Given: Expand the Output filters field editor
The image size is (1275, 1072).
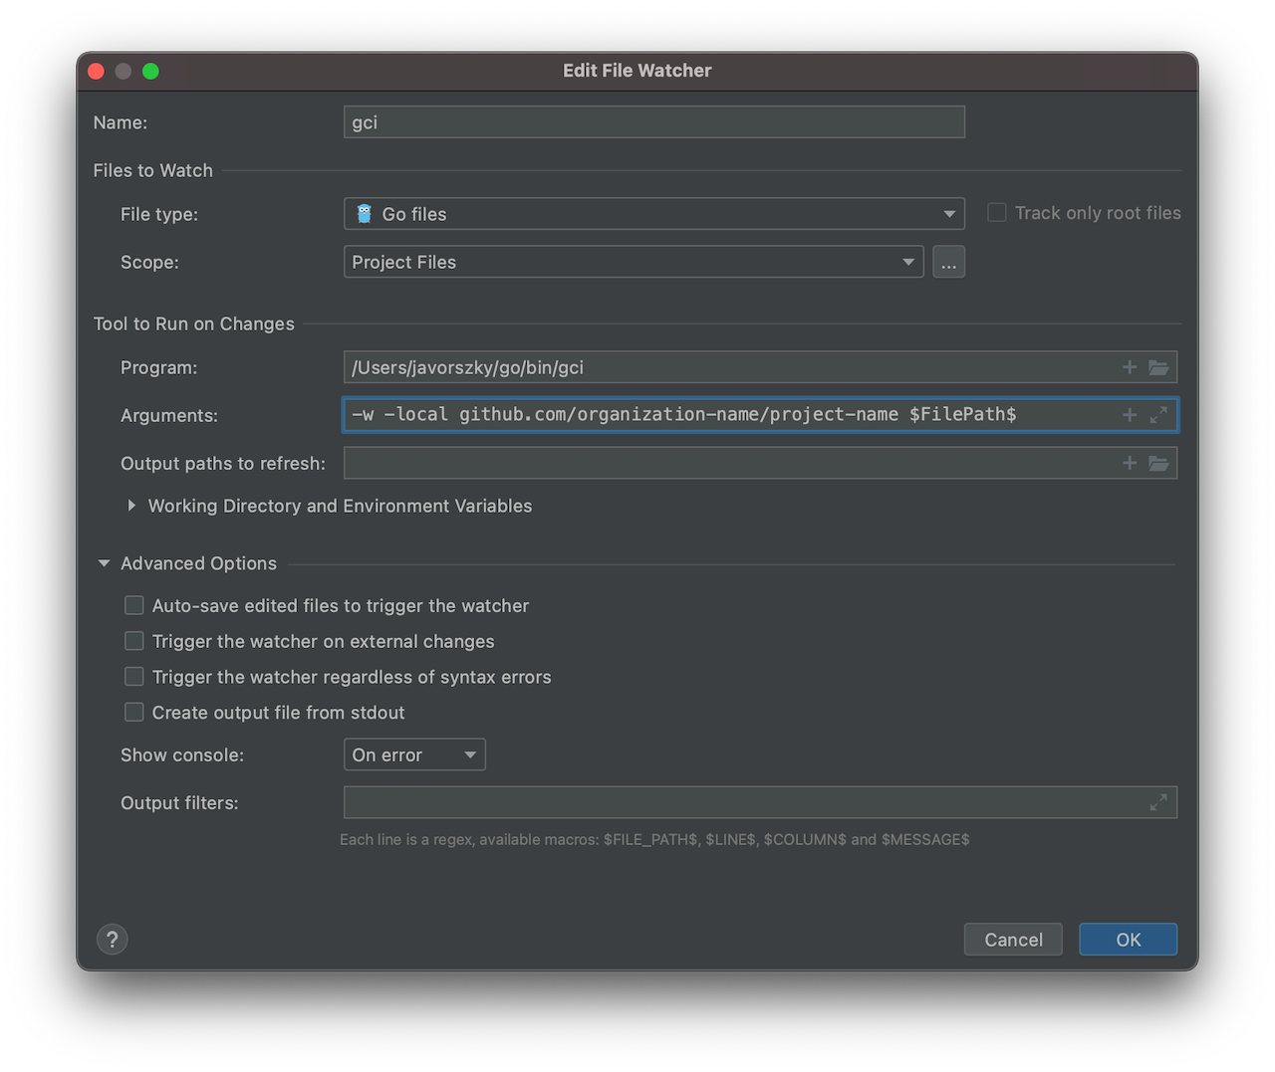Looking at the screenshot, I should coord(1157,802).
